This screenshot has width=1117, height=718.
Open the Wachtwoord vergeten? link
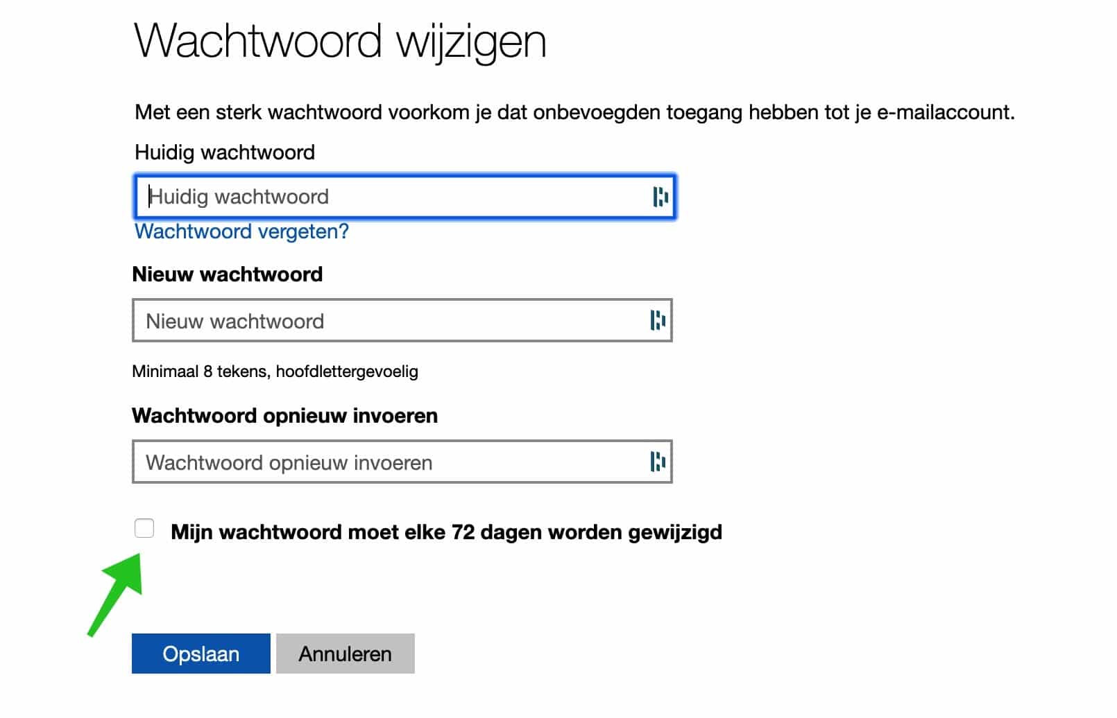pyautogui.click(x=241, y=231)
